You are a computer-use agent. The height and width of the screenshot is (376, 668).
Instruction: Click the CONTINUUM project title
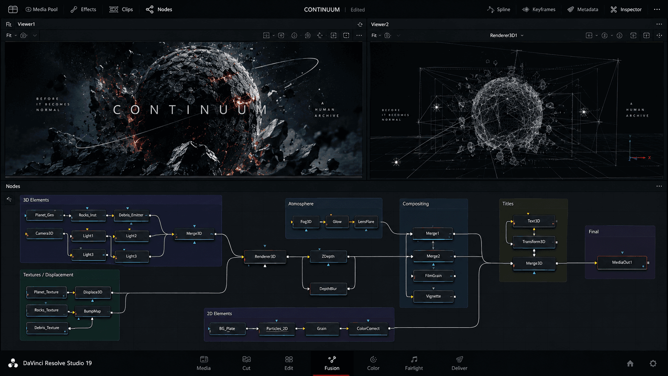[322, 10]
